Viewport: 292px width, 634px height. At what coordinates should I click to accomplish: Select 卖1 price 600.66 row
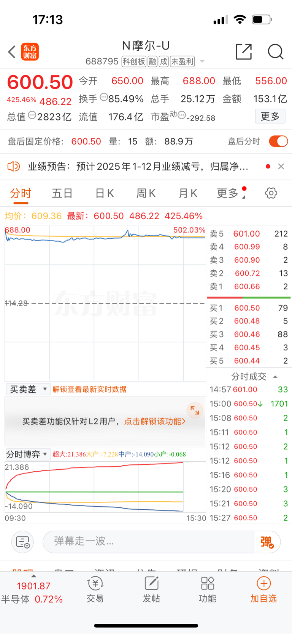[249, 286]
